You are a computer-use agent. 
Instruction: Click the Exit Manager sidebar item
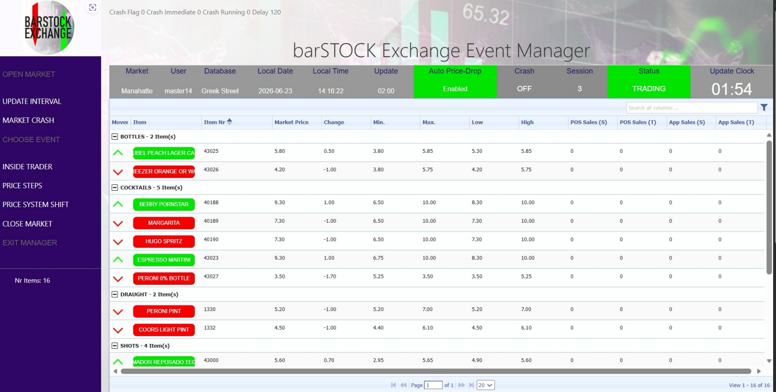click(x=30, y=243)
